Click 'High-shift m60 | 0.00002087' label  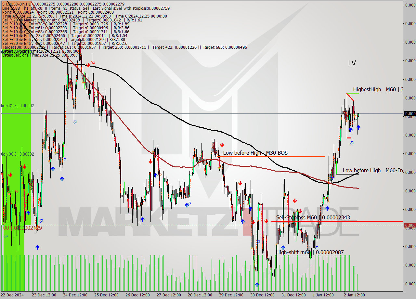[x=310, y=252]
